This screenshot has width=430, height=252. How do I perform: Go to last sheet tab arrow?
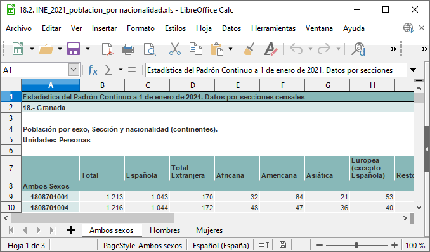pyautogui.click(x=53, y=230)
